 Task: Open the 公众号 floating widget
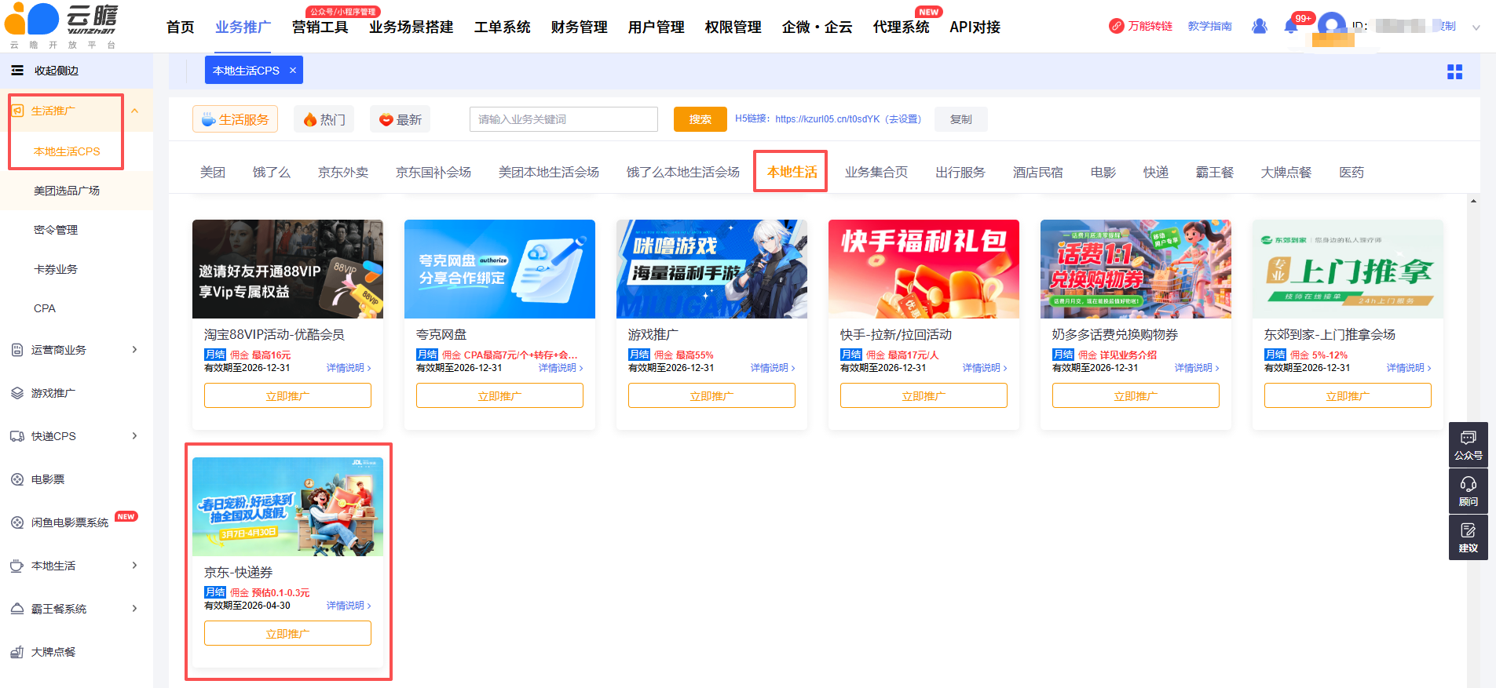pos(1468,445)
